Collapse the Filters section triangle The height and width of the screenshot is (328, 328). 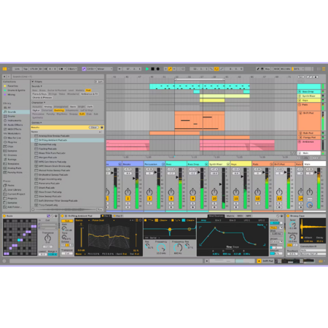(33, 82)
